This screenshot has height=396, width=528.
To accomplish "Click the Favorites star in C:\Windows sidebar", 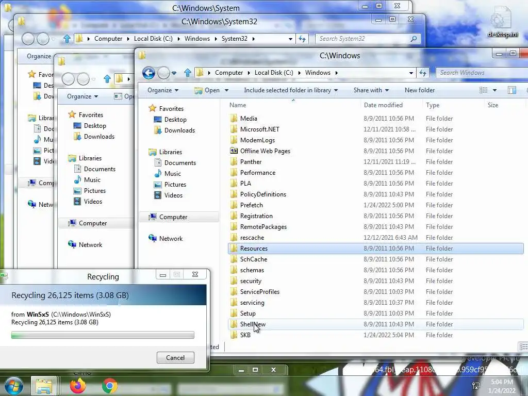I will click(x=153, y=108).
